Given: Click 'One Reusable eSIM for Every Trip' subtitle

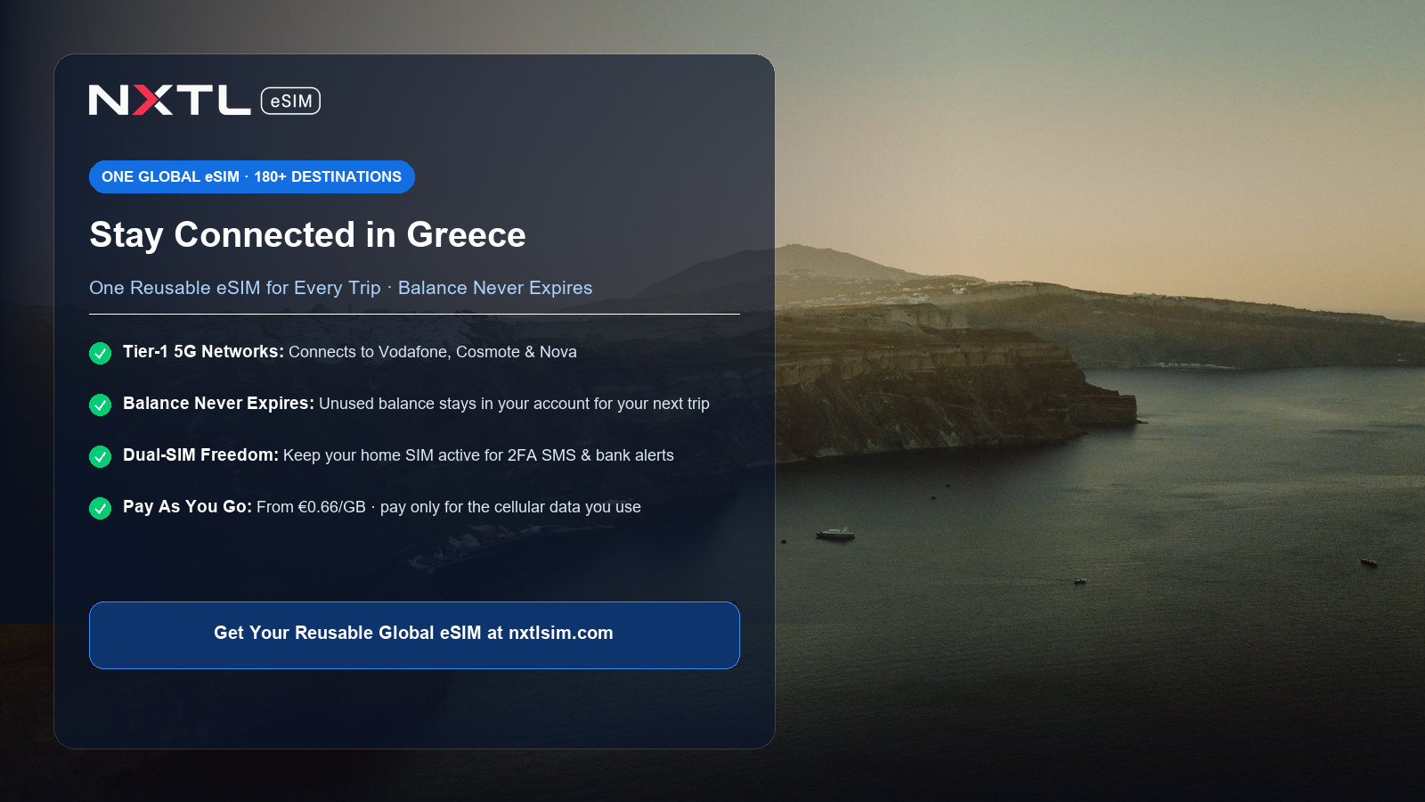Looking at the screenshot, I should click(235, 288).
